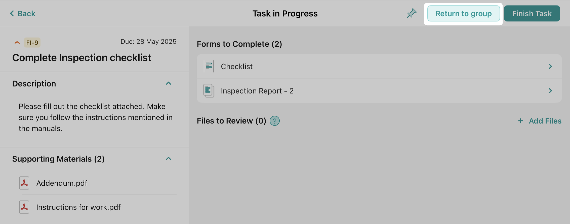Click the Checklist form icon

point(209,66)
